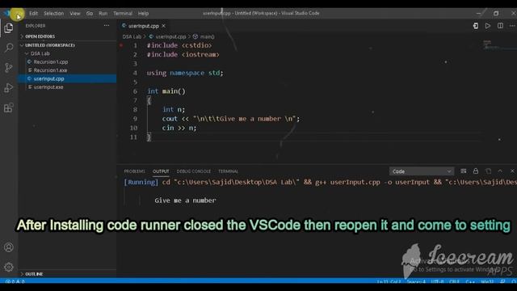
Task: Click the 'using namespace std;' line
Action: click(x=185, y=73)
